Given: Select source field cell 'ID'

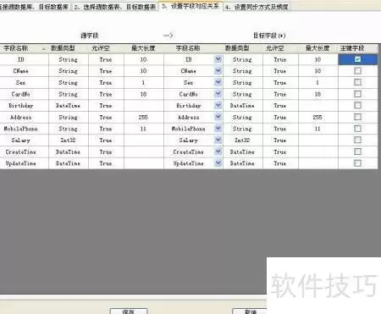Looking at the screenshot, I should [x=25, y=59].
